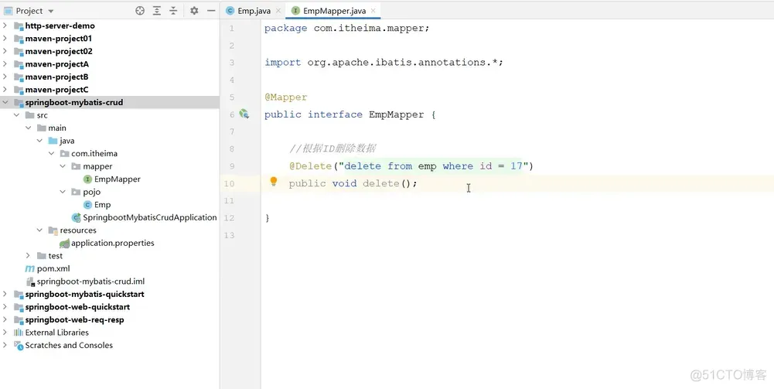Click the Expand All icon in Project toolbar

(x=157, y=10)
